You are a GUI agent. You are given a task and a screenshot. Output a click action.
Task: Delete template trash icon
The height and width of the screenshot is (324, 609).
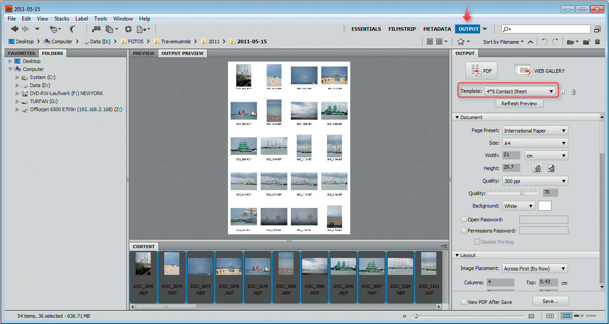(x=573, y=92)
